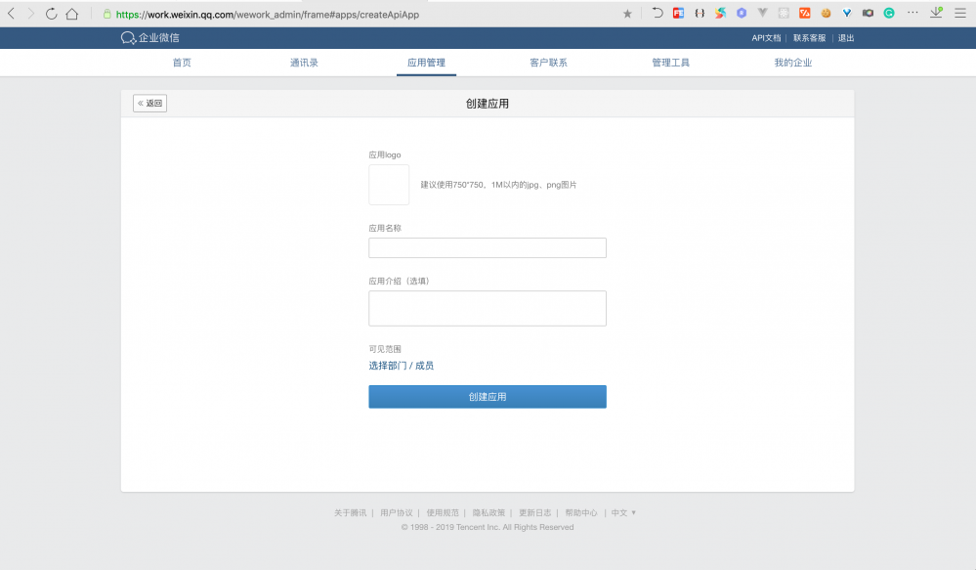The width and height of the screenshot is (976, 570).
Task: Switch to the 通讯录 tab
Action: point(304,61)
